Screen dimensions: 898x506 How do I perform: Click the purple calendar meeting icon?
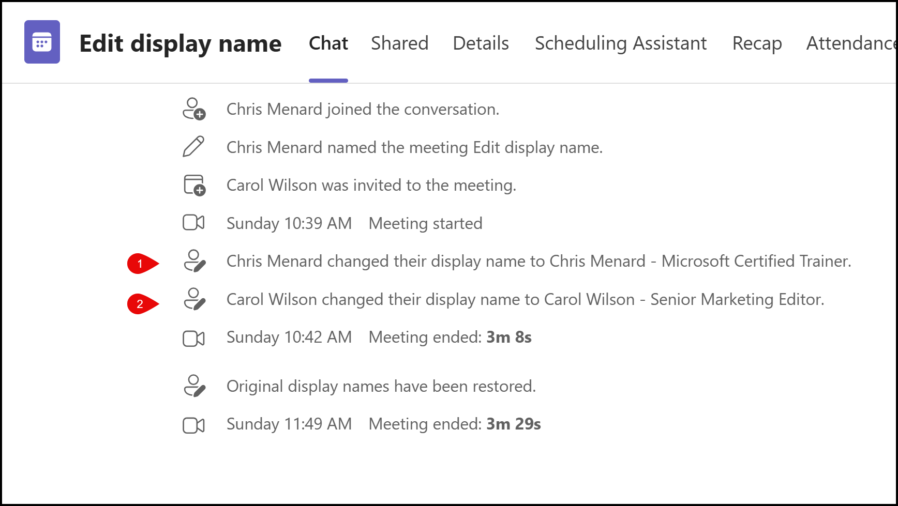click(41, 42)
